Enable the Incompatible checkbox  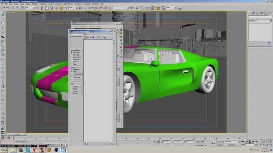pos(72,74)
